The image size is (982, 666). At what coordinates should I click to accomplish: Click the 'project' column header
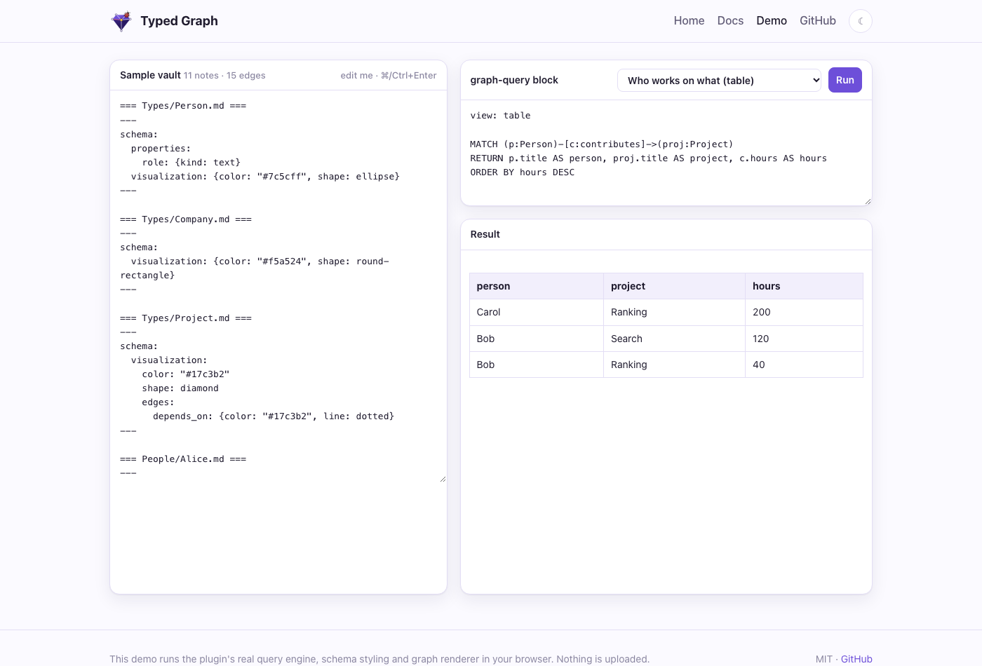674,286
